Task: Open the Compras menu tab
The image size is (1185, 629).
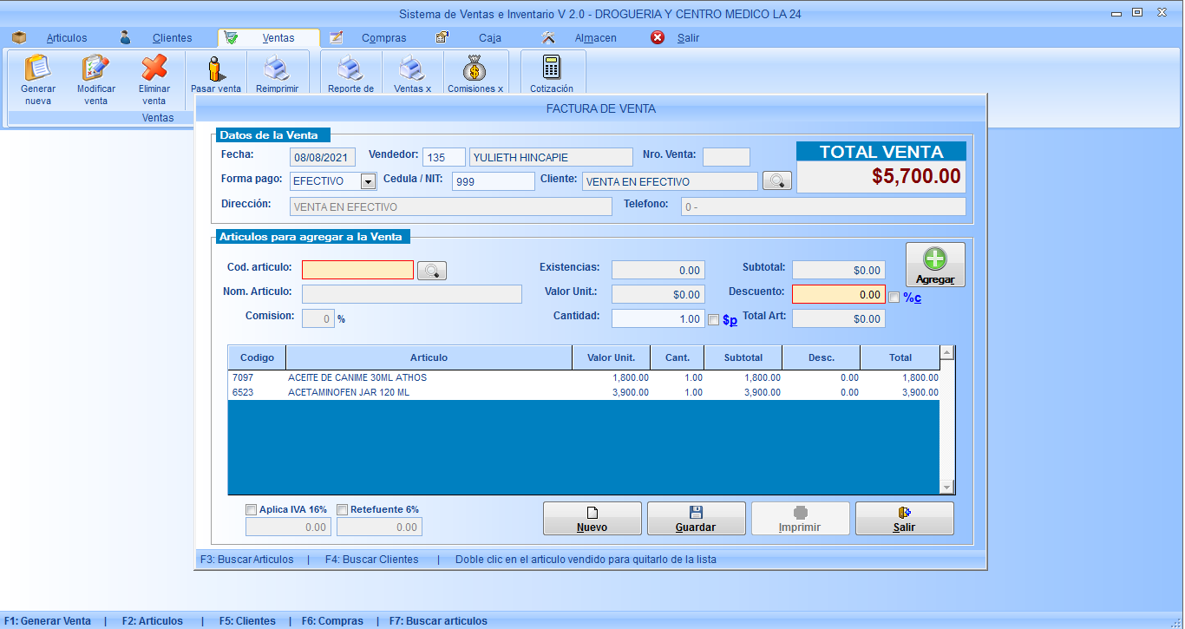Action: pos(383,38)
